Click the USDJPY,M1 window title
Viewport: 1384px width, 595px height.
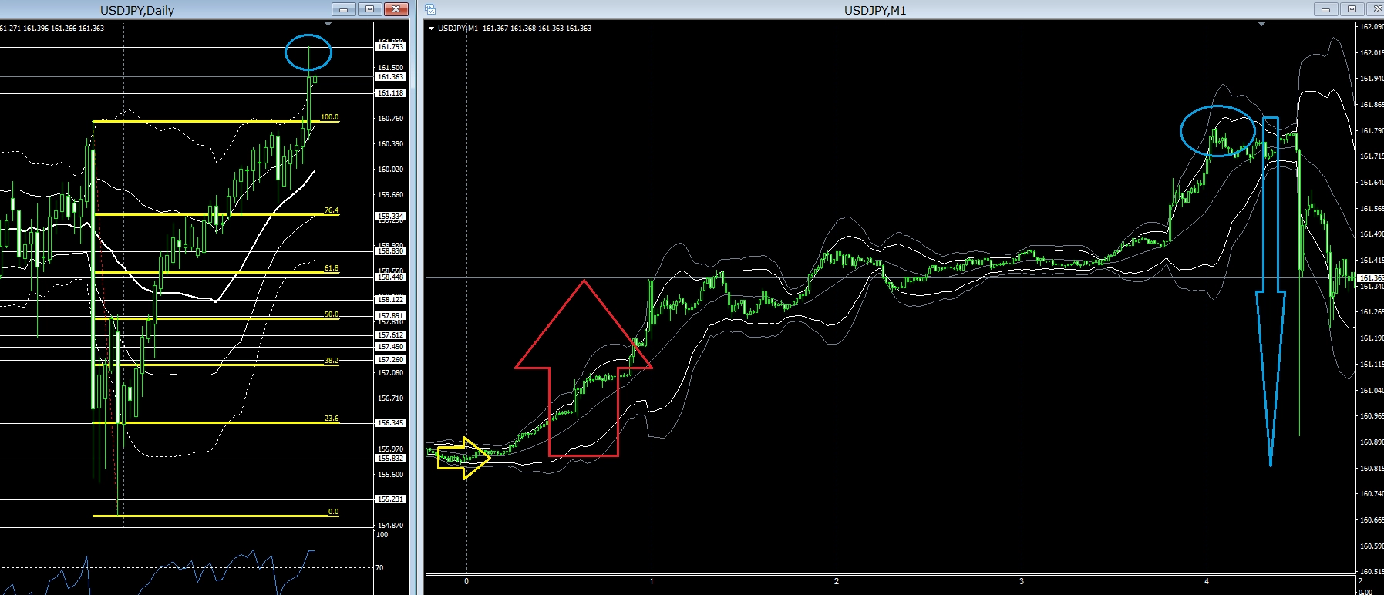(875, 10)
